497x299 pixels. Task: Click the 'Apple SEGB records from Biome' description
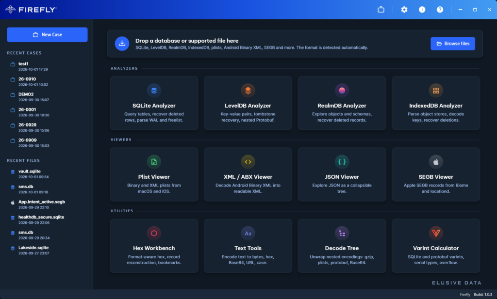[x=436, y=188]
